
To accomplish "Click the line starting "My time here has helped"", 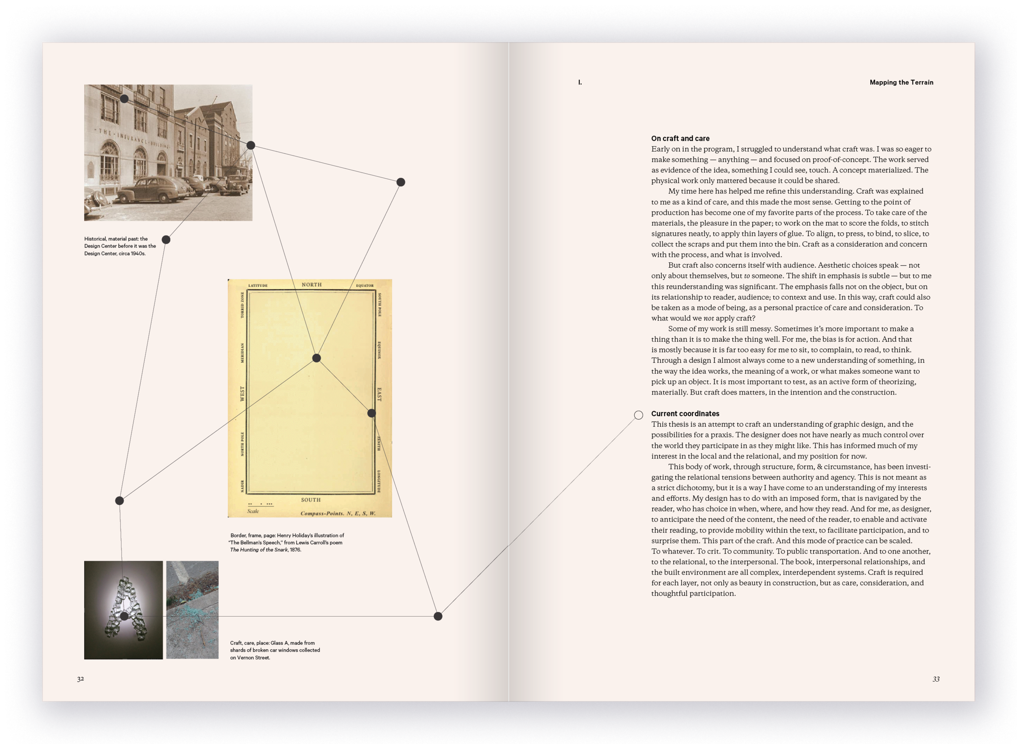I will [x=795, y=191].
